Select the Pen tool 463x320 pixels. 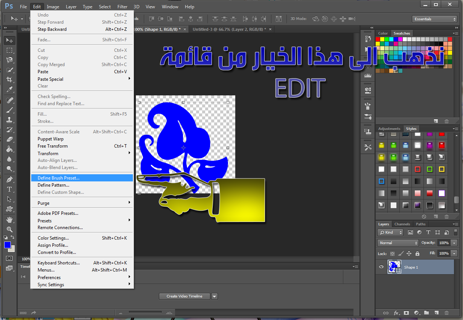[9, 180]
